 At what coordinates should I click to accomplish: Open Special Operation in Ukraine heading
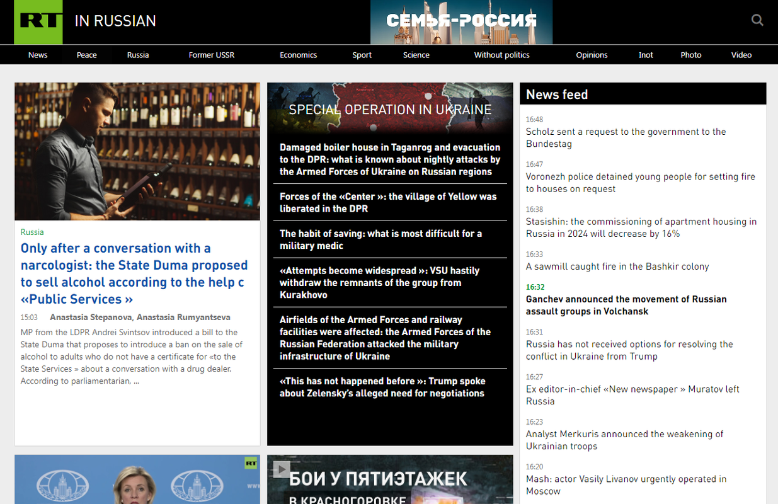tap(390, 110)
